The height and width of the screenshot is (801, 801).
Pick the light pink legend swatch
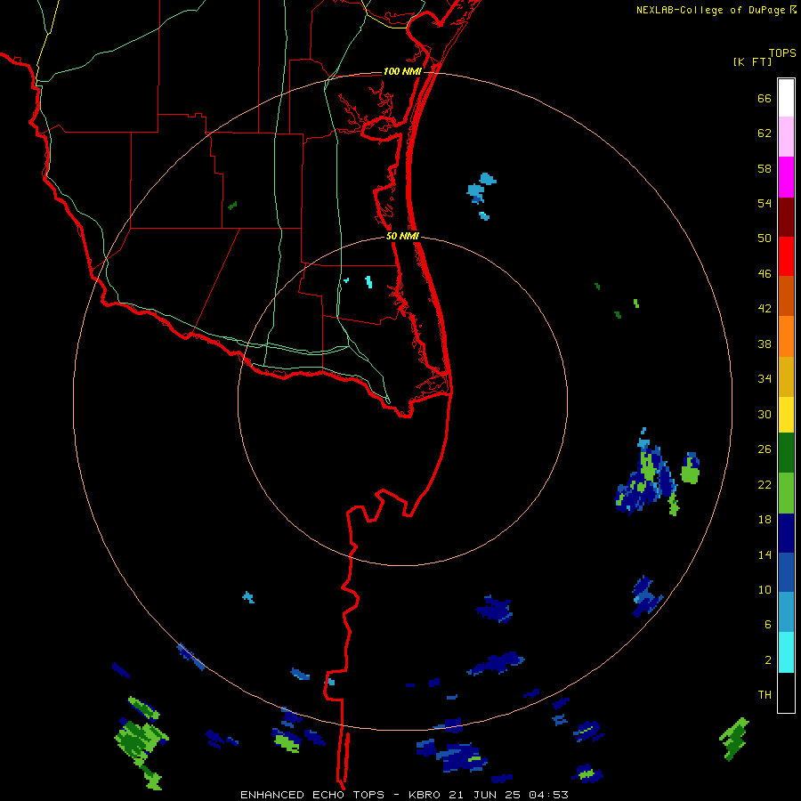click(786, 137)
